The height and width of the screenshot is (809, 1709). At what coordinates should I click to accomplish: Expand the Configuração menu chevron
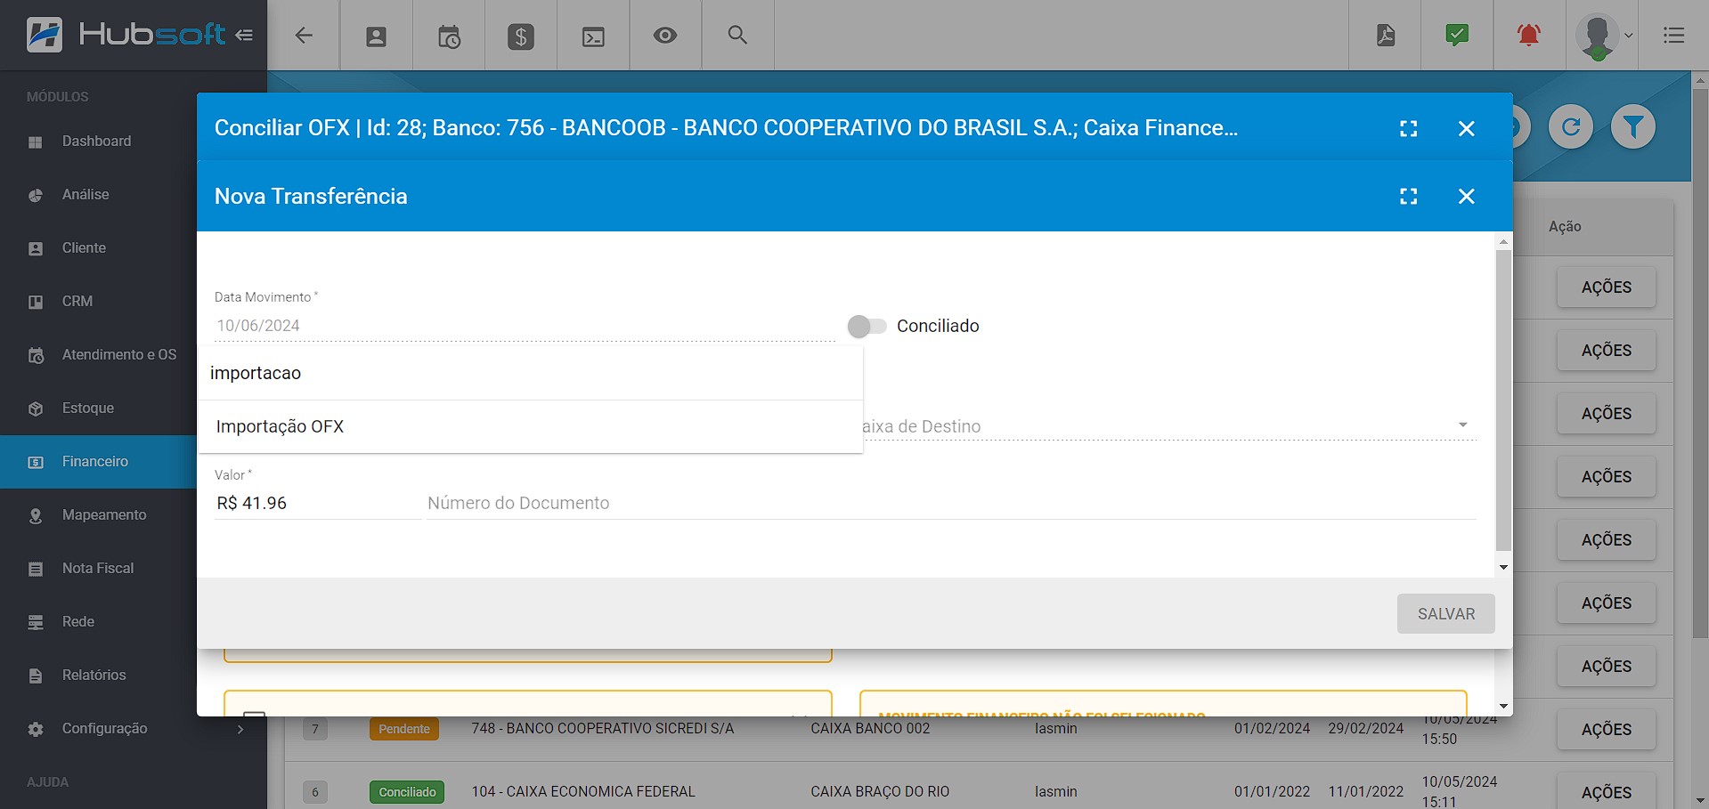click(x=240, y=729)
